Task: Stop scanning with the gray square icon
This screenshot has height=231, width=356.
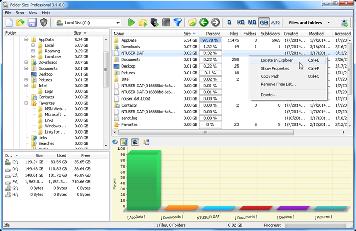Action: point(166,23)
